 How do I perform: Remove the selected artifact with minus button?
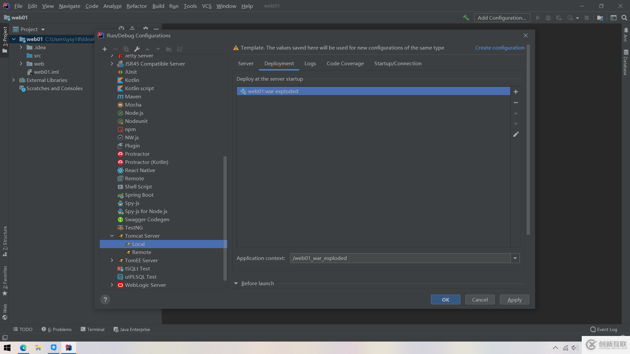pyautogui.click(x=516, y=103)
